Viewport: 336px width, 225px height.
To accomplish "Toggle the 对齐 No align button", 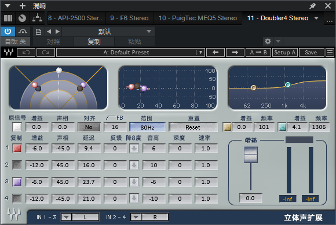I will pyautogui.click(x=89, y=127).
